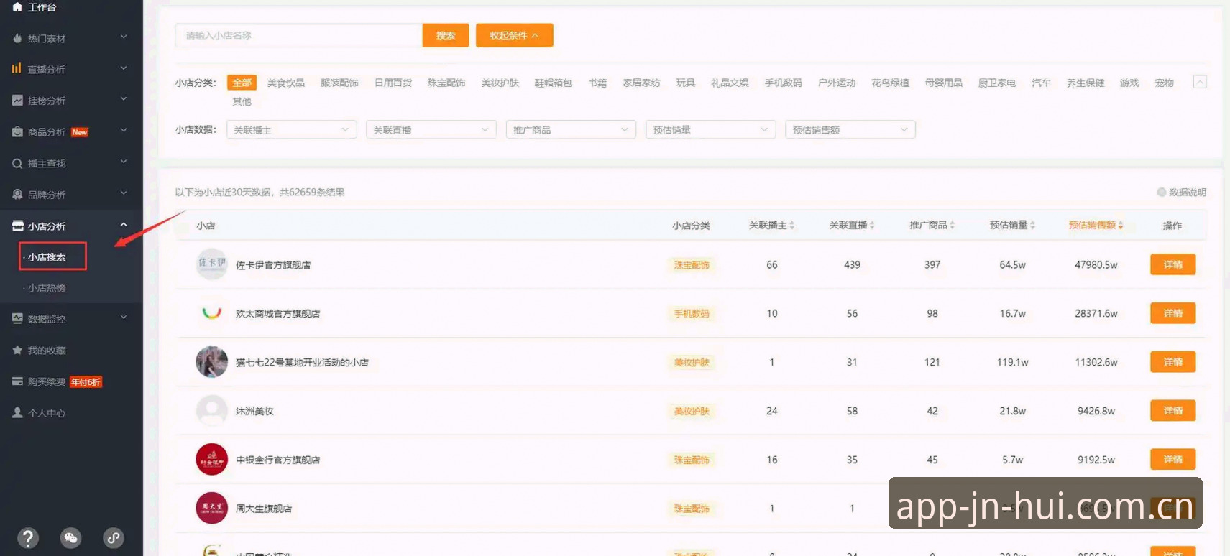Click the 品牌分析 badge icon
The image size is (1230, 556).
[17, 194]
